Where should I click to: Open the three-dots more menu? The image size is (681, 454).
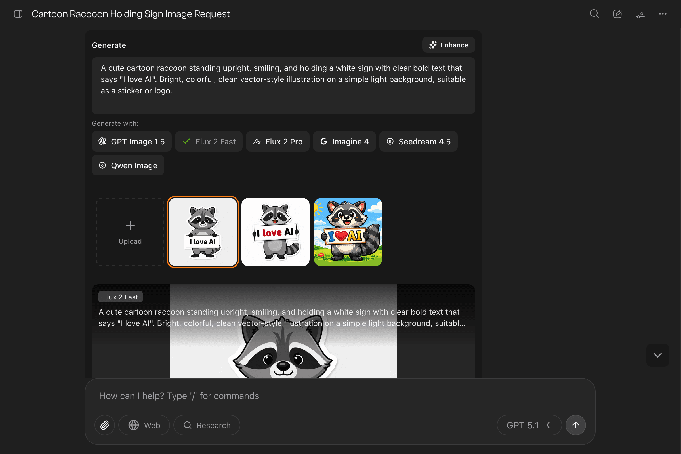pos(663,14)
